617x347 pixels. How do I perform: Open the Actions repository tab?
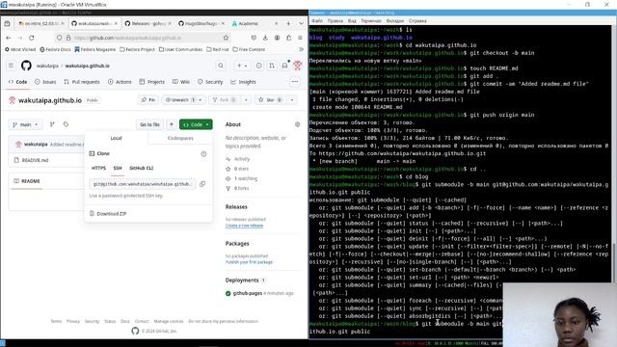tap(120, 82)
